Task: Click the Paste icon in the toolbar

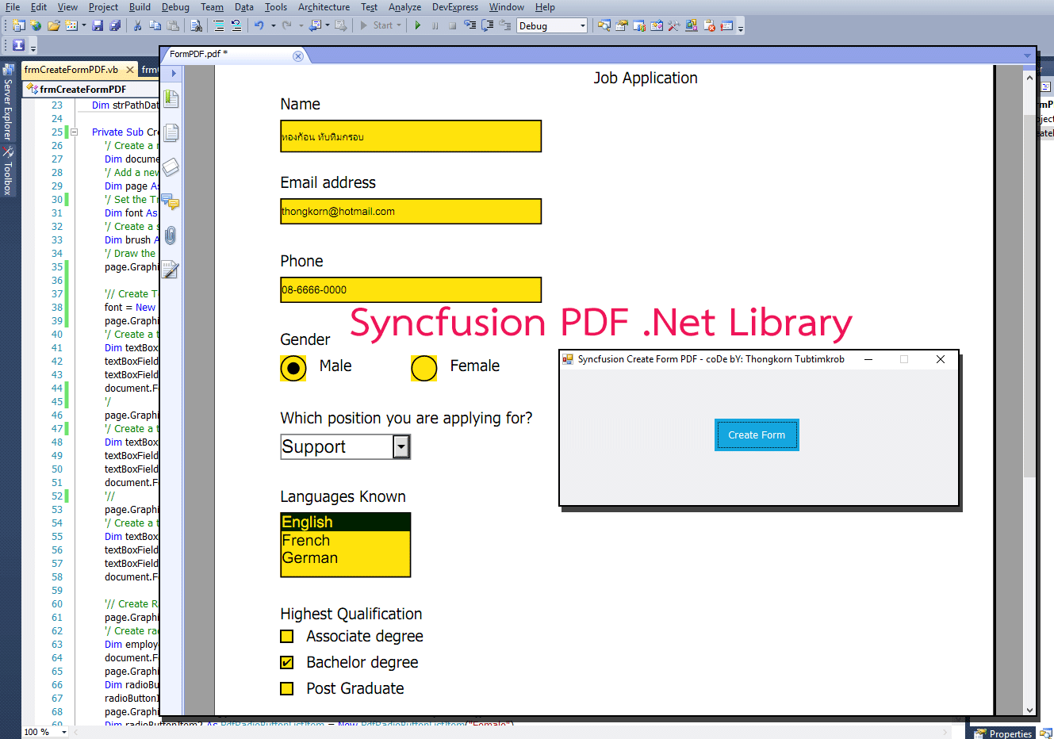Action: [173, 25]
